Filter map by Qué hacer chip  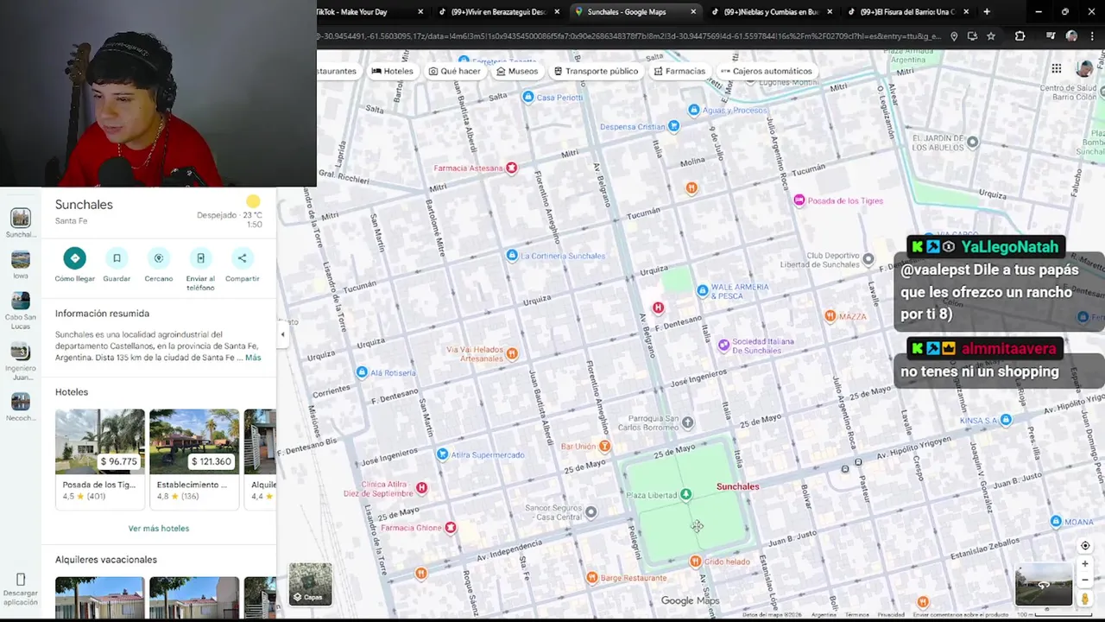tap(455, 71)
